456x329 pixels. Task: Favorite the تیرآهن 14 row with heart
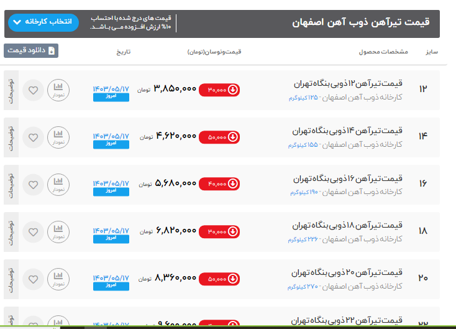(34, 137)
